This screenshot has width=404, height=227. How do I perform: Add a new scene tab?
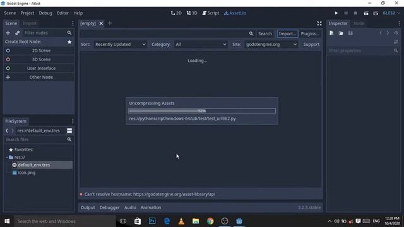point(109,23)
